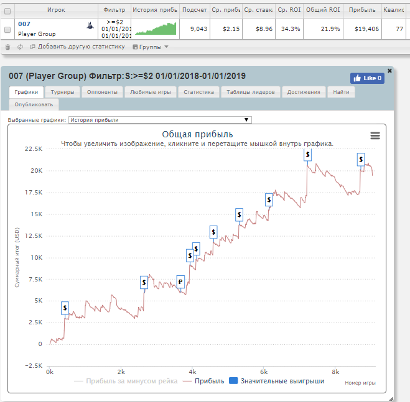Sort by the Фильтр column header
The image size is (410, 402).
(x=114, y=10)
